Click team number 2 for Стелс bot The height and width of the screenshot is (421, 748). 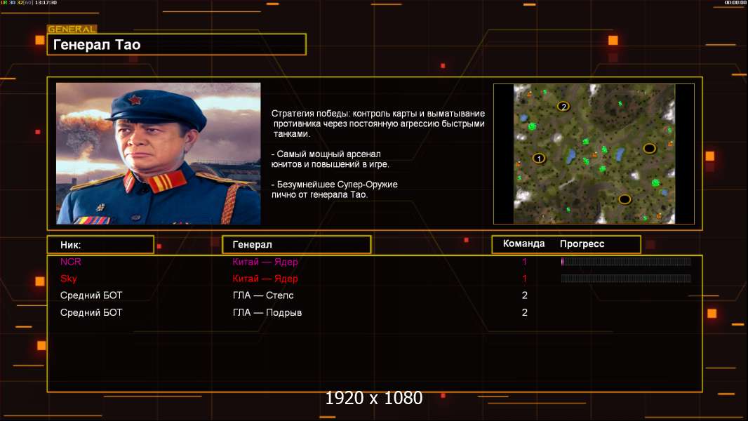(524, 295)
